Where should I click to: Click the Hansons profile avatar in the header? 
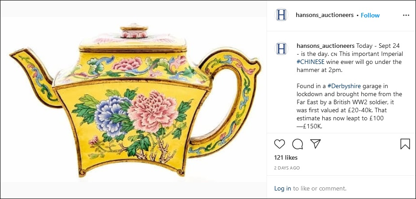(281, 15)
